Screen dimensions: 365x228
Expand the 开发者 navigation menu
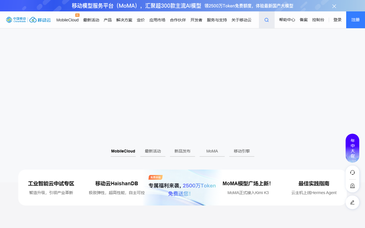(x=196, y=20)
